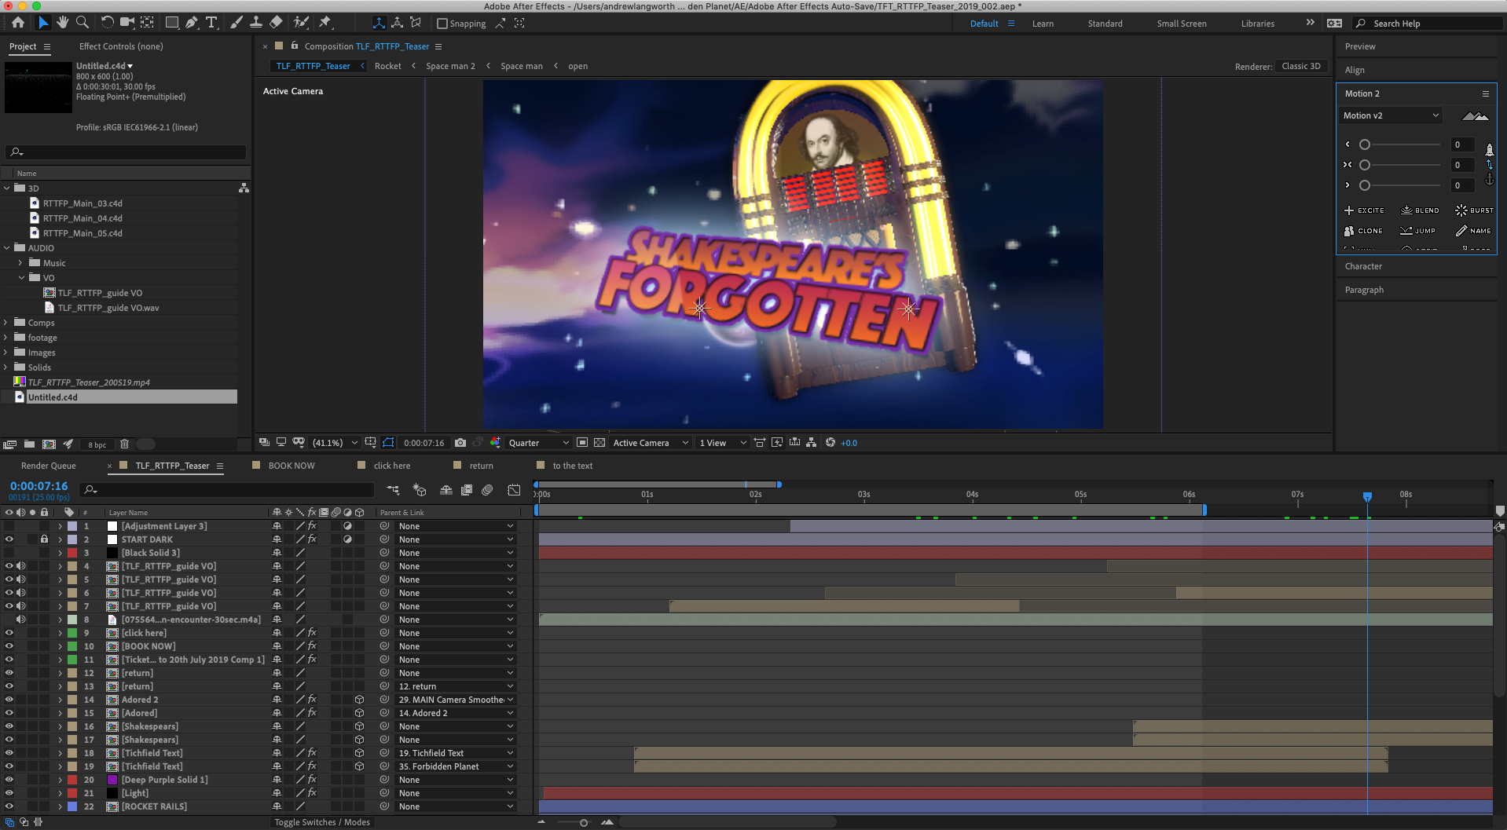
Task: Click the CLONE button in Motion 2 panel
Action: coord(1363,231)
